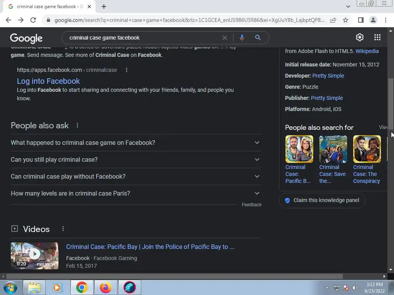Open File Explorer from the taskbar

[x=34, y=287]
